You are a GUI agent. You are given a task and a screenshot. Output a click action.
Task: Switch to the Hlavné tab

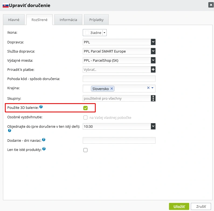pos(14,20)
